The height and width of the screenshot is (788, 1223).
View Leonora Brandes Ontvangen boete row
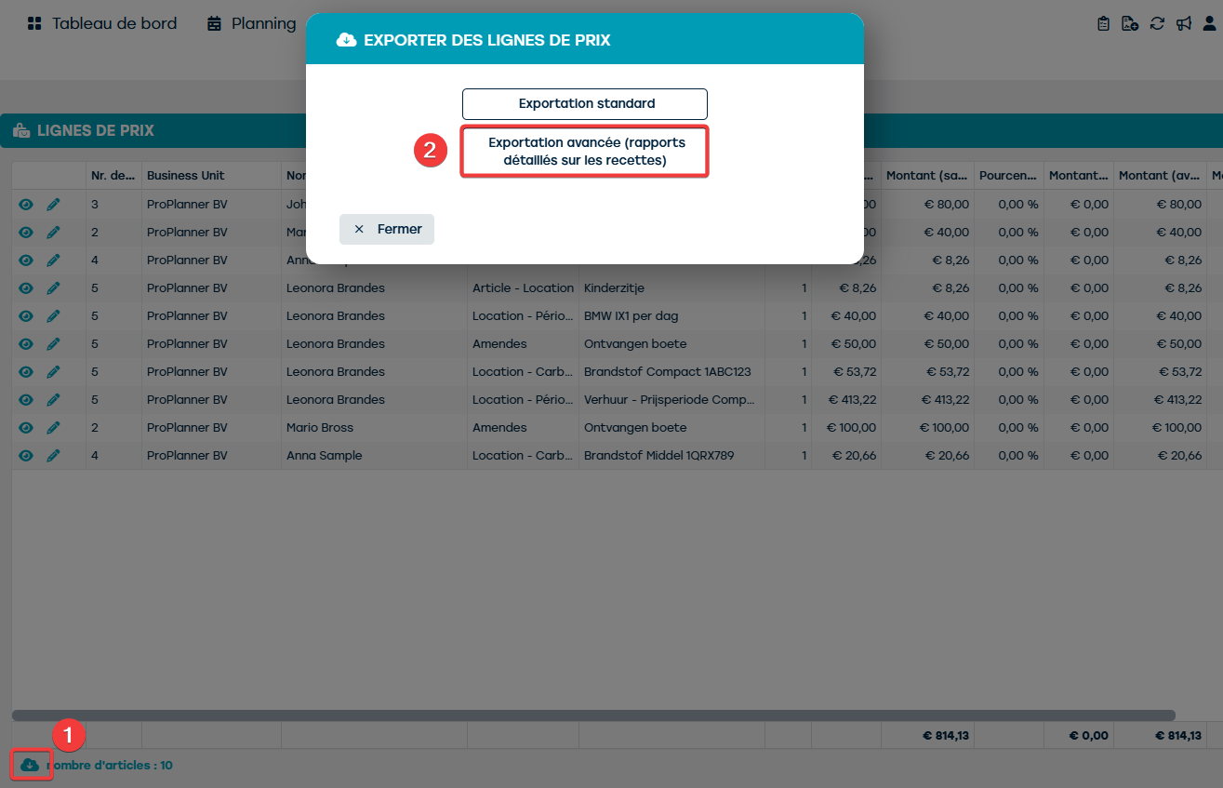[x=26, y=344]
